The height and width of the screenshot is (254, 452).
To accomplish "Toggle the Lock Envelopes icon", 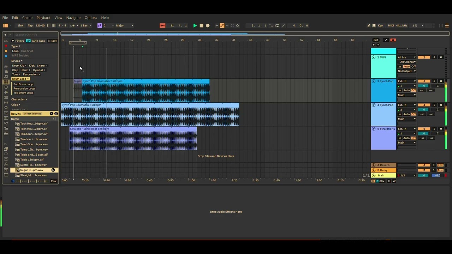I will point(393,40).
